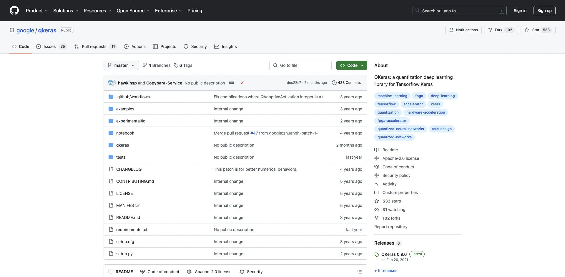
Task: Open the Resources dropdown
Action: [97, 11]
